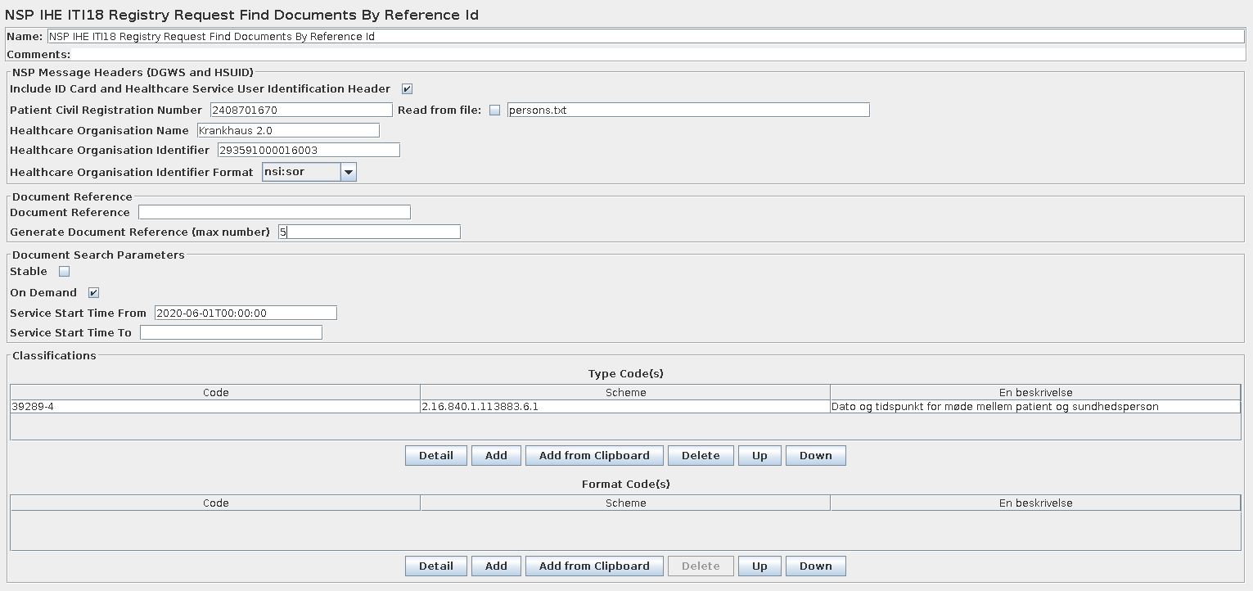The width and height of the screenshot is (1253, 591).
Task: Click the Name text field
Action: click(x=645, y=37)
